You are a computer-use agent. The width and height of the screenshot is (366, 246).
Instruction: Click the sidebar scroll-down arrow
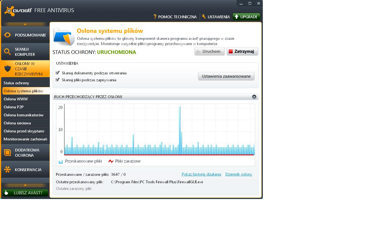(25, 185)
